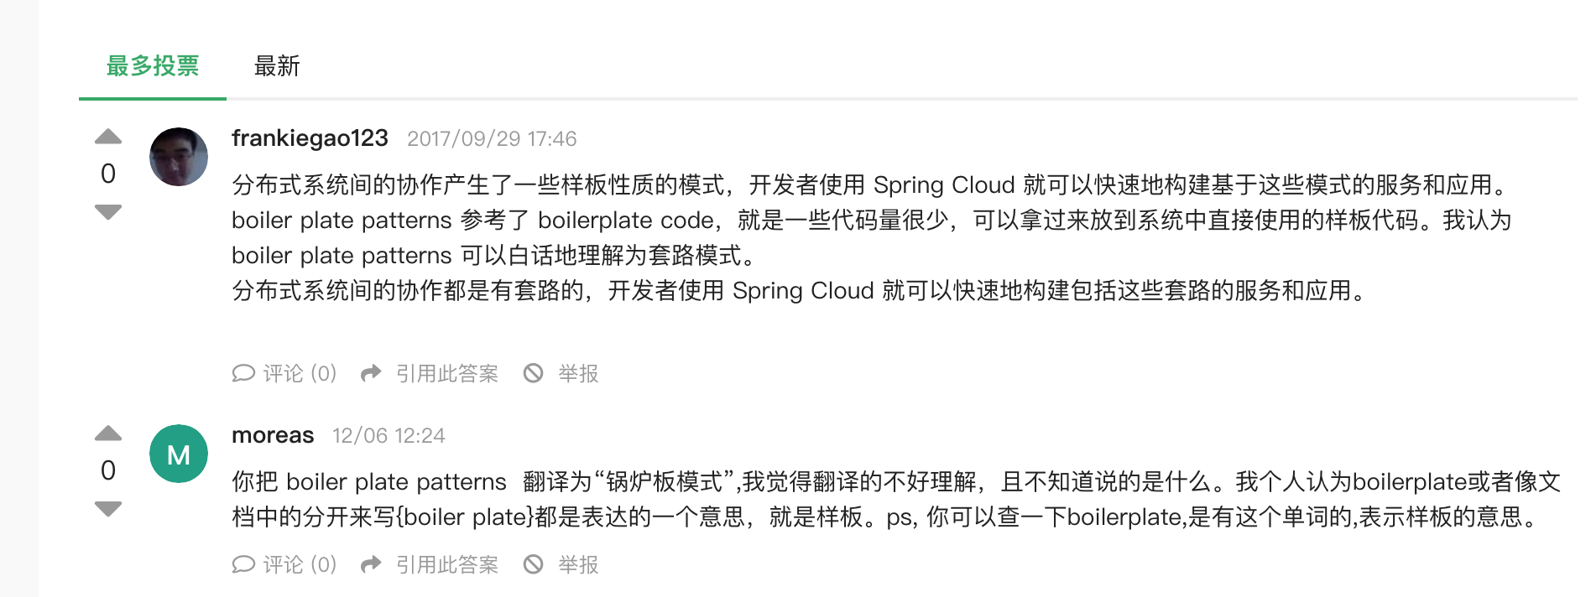Click moreas's green avatar with letter M
This screenshot has width=1591, height=597.
[x=179, y=454]
